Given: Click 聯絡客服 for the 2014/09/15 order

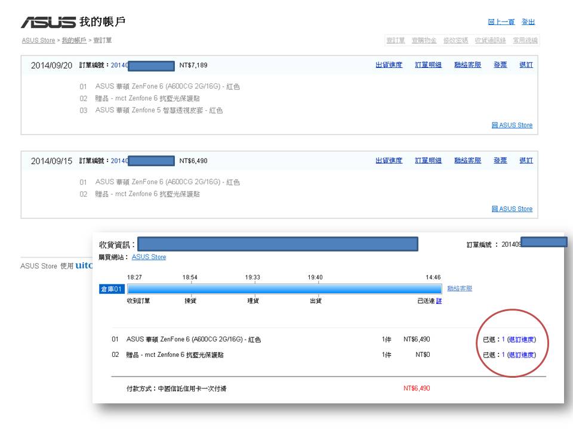Looking at the screenshot, I should tap(468, 160).
